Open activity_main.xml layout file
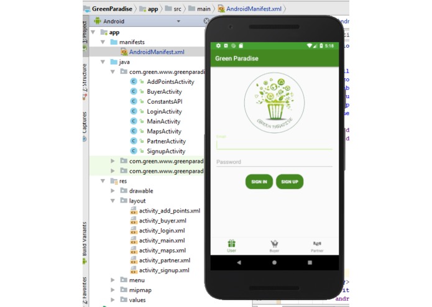Viewport: 432px width, 307px height. [162, 241]
